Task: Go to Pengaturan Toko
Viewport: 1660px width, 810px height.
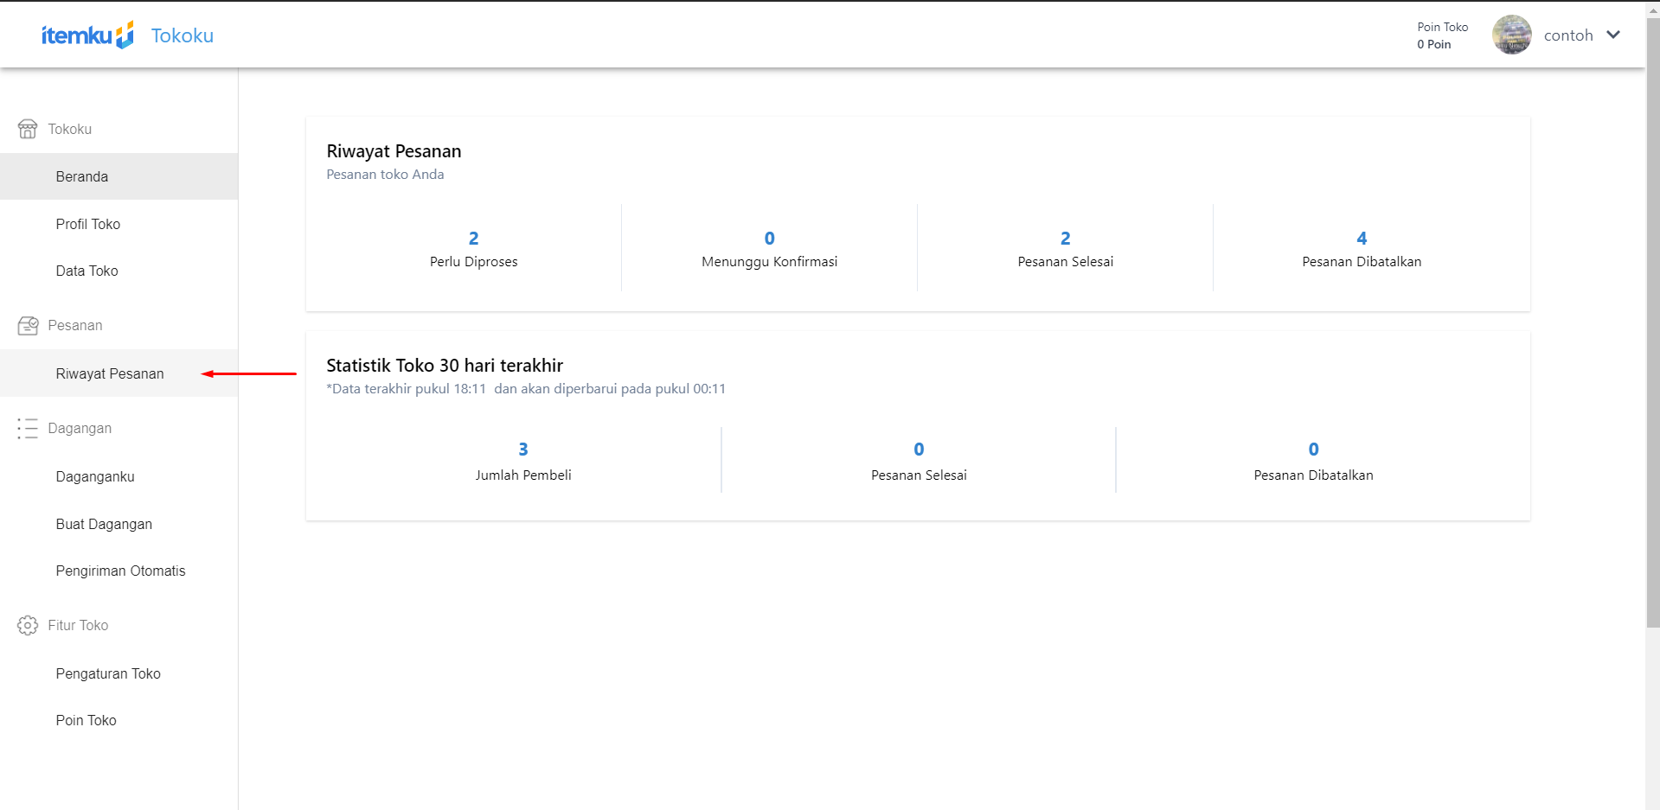Action: click(x=108, y=673)
